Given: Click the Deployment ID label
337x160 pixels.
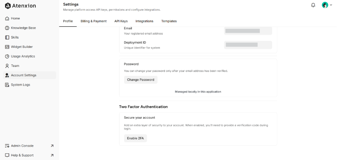Looking at the screenshot, I should (x=135, y=42).
